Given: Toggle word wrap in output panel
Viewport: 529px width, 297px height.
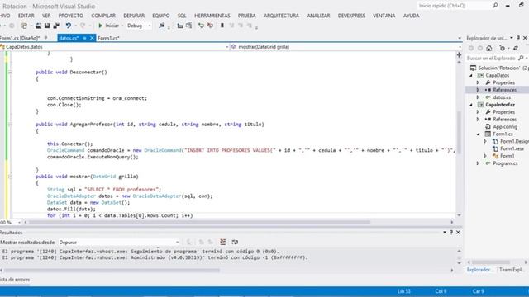Looking at the screenshot, I should click(x=235, y=242).
